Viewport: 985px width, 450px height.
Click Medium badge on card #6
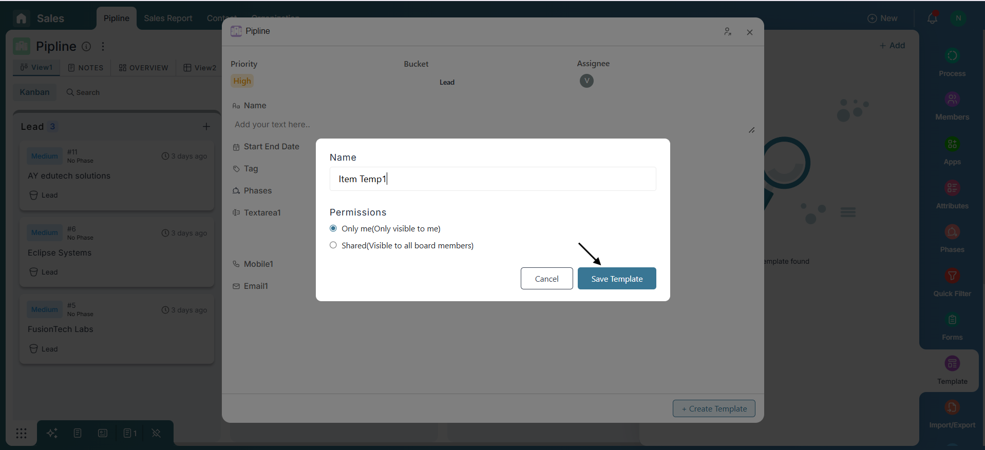coord(44,232)
